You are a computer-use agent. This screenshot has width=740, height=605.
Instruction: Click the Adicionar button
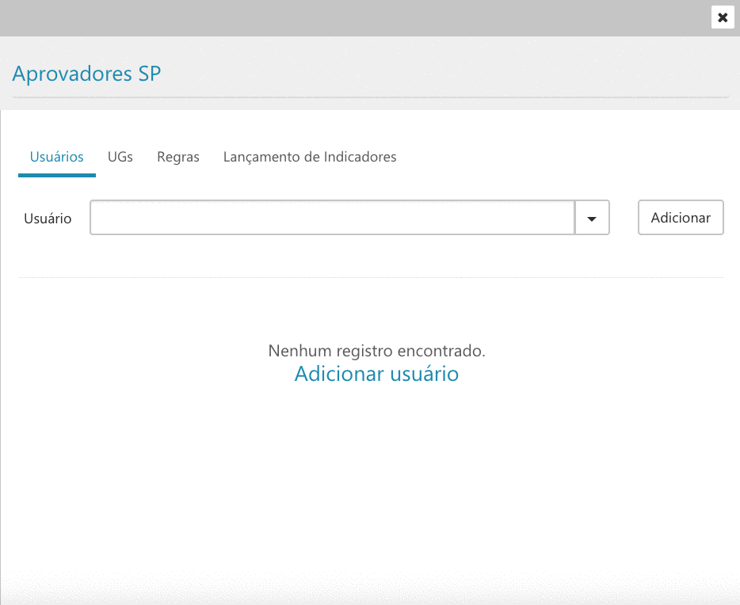(681, 218)
